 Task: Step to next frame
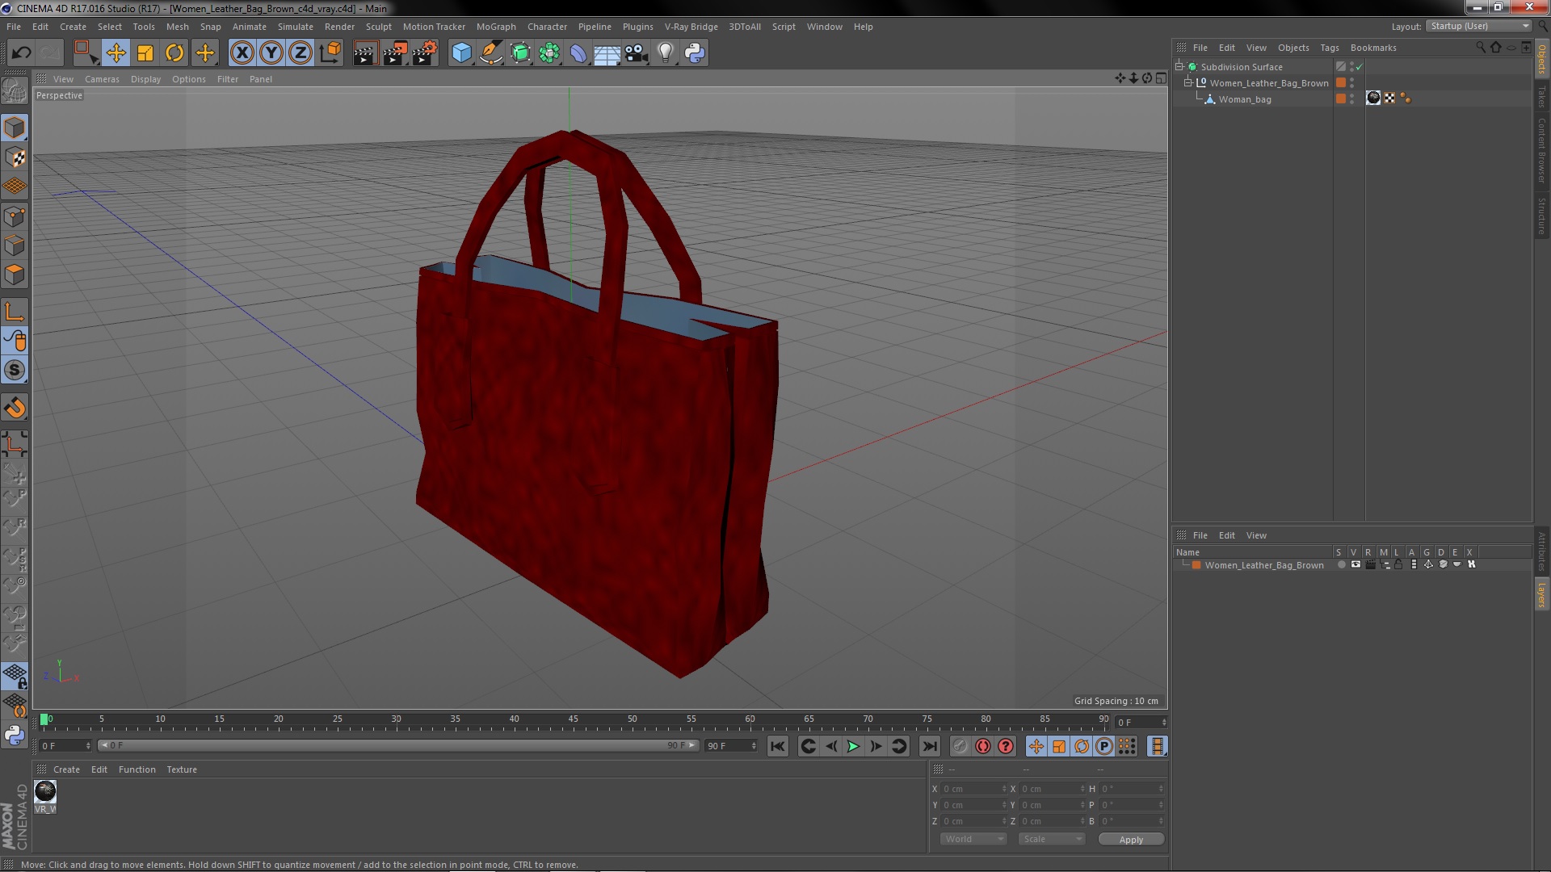(876, 747)
